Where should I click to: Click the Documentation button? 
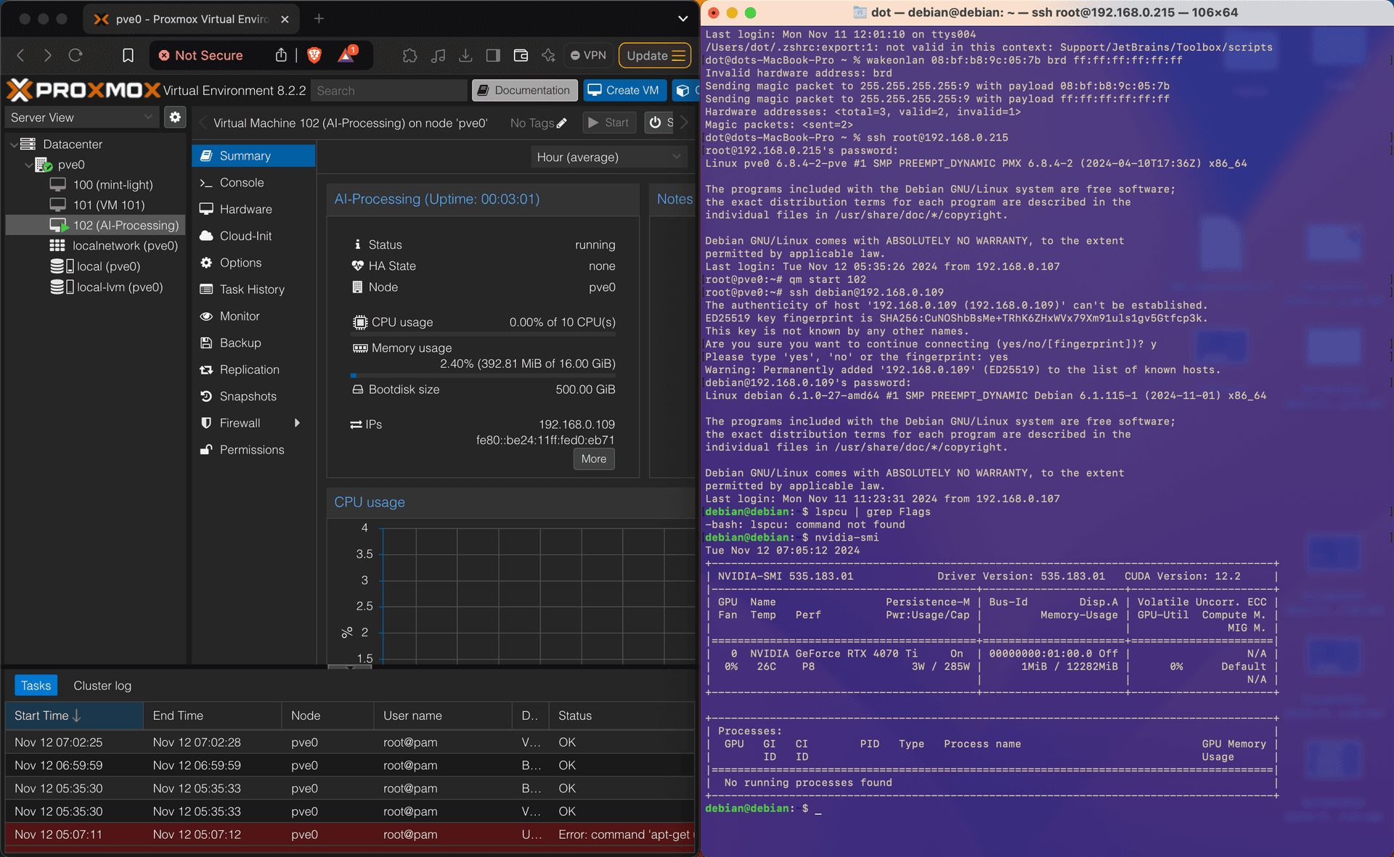(x=525, y=90)
